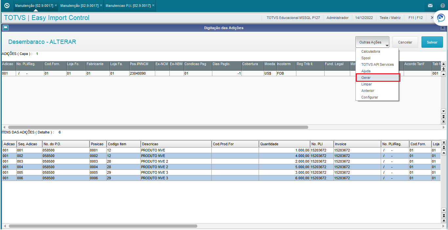Screen dimensions: 448x230
Task: Click the Acordo Tarif column header
Action: (417, 66)
